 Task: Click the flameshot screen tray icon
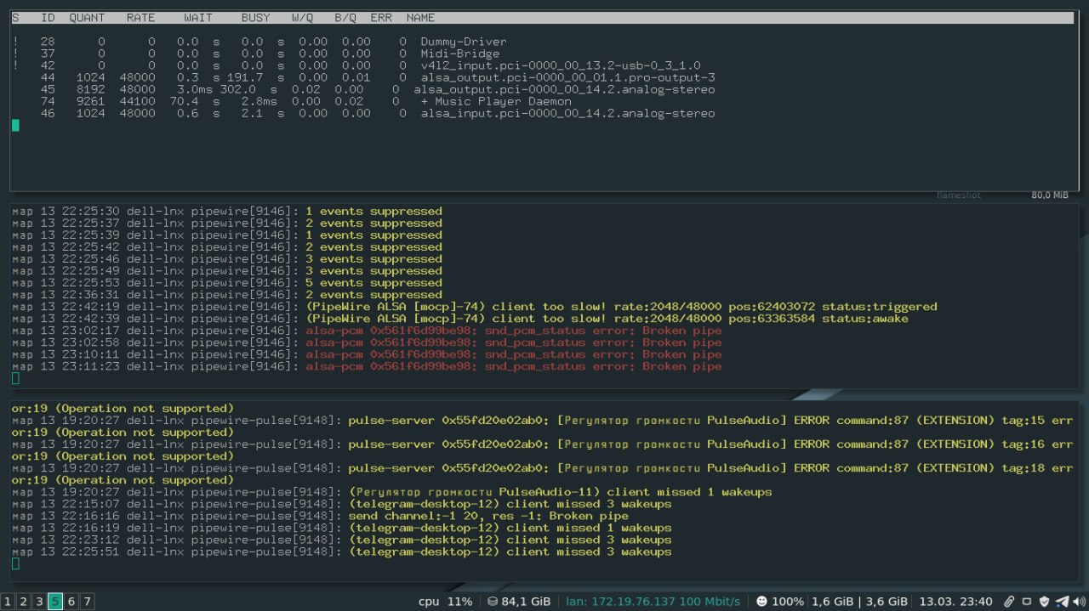point(1027,602)
